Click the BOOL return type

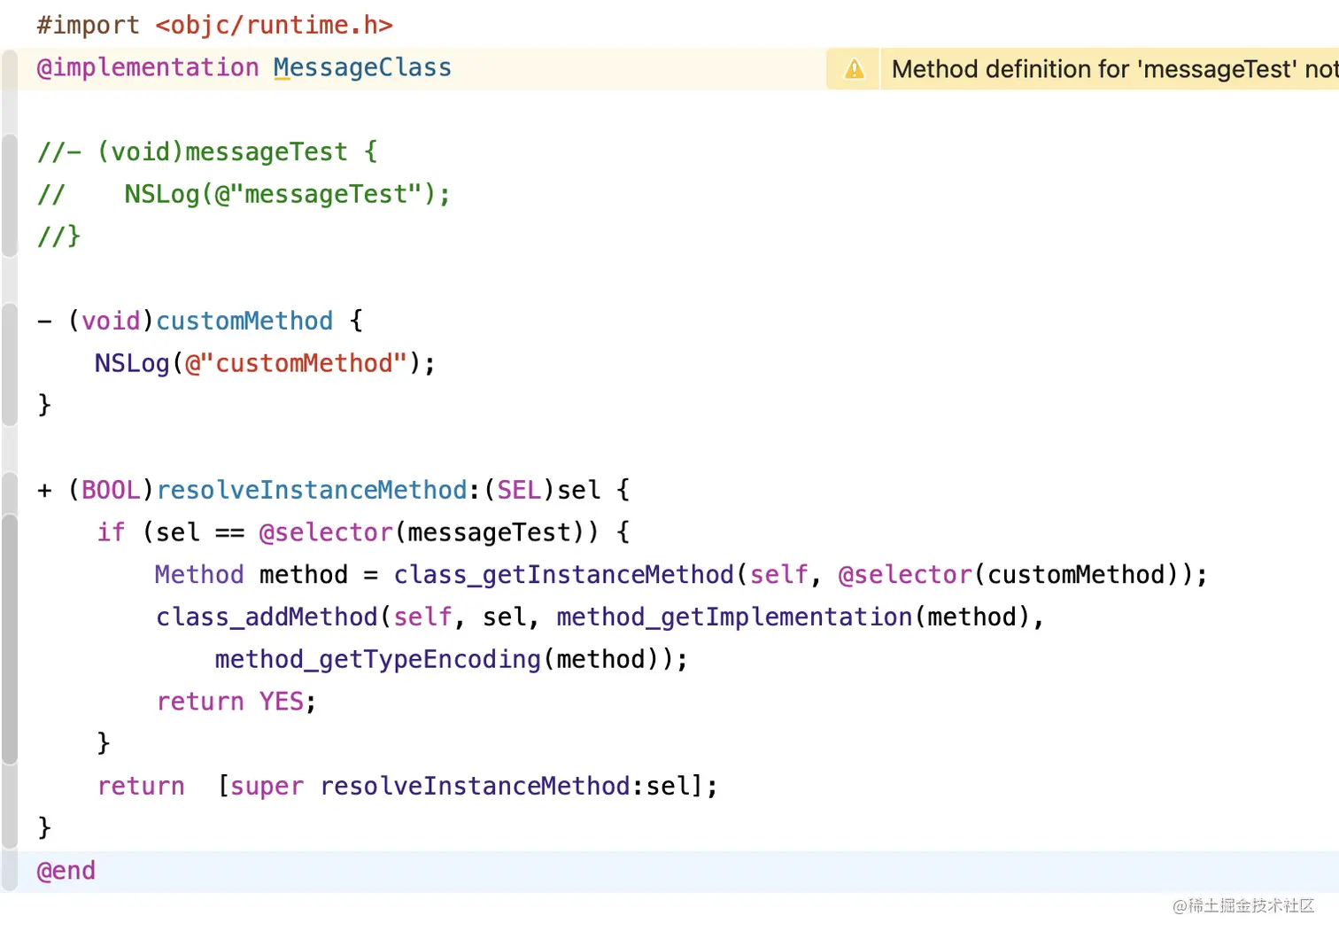pos(111,490)
